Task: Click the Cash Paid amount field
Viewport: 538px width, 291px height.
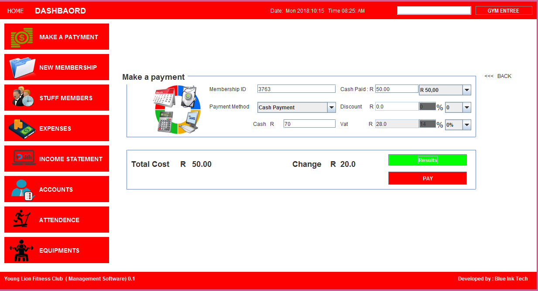Action: [397, 89]
